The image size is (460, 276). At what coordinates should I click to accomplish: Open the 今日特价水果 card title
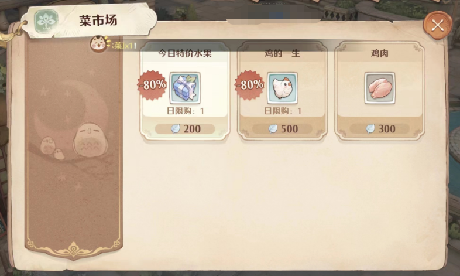pyautogui.click(x=185, y=53)
